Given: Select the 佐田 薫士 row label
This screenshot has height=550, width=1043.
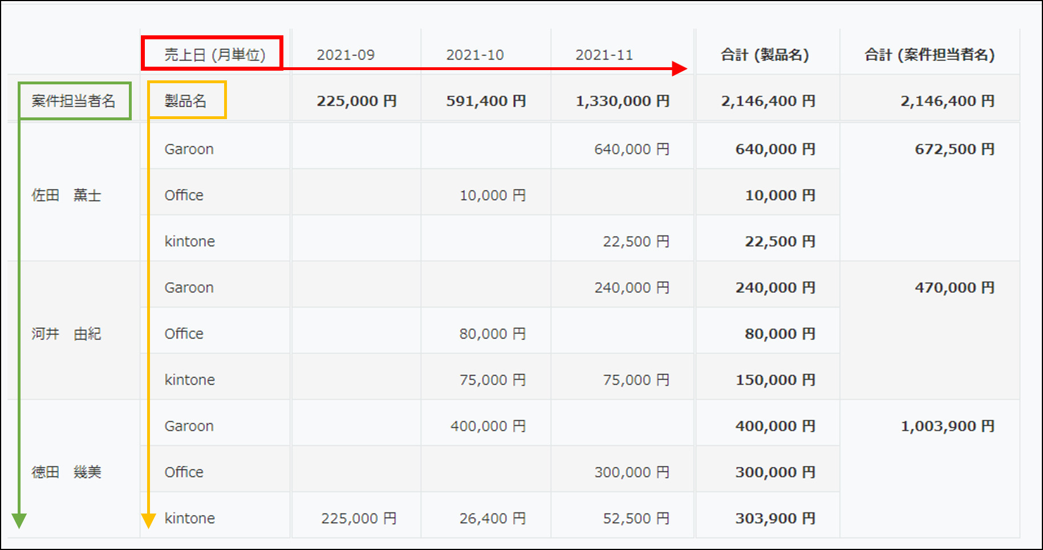Looking at the screenshot, I should (x=66, y=195).
